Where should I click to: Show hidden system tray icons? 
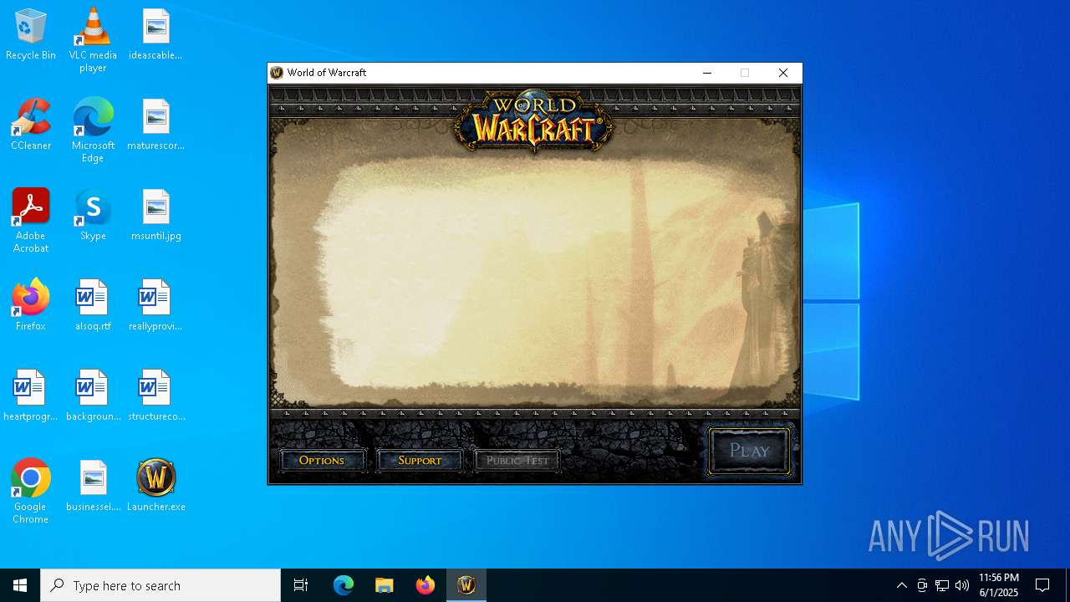point(901,585)
